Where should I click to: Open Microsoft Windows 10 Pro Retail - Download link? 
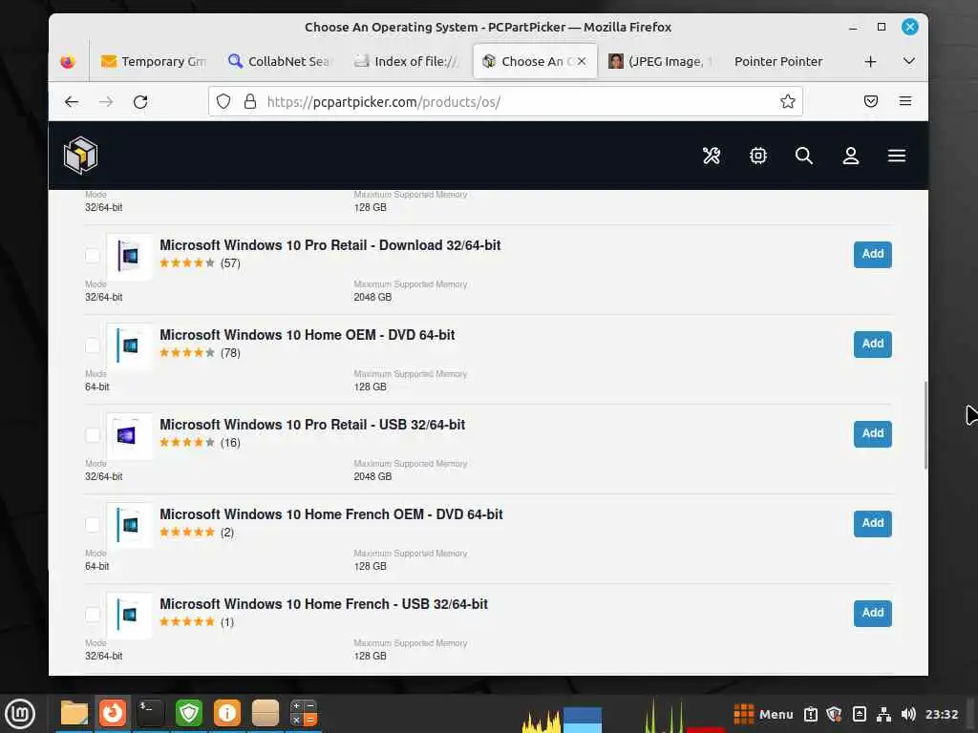(x=330, y=245)
